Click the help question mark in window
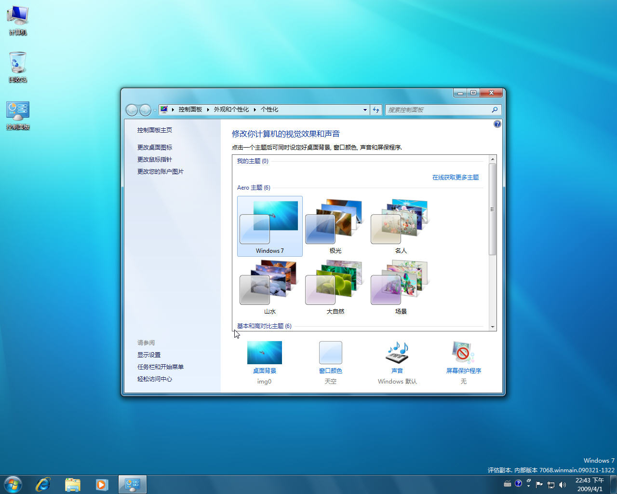The height and width of the screenshot is (494, 617). click(497, 124)
